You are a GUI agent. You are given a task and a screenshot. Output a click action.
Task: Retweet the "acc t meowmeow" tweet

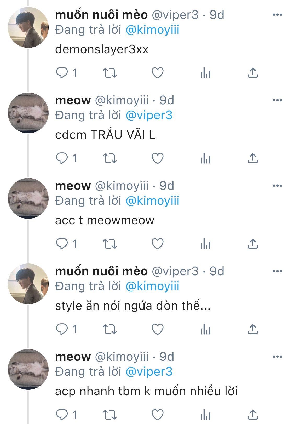109,244
